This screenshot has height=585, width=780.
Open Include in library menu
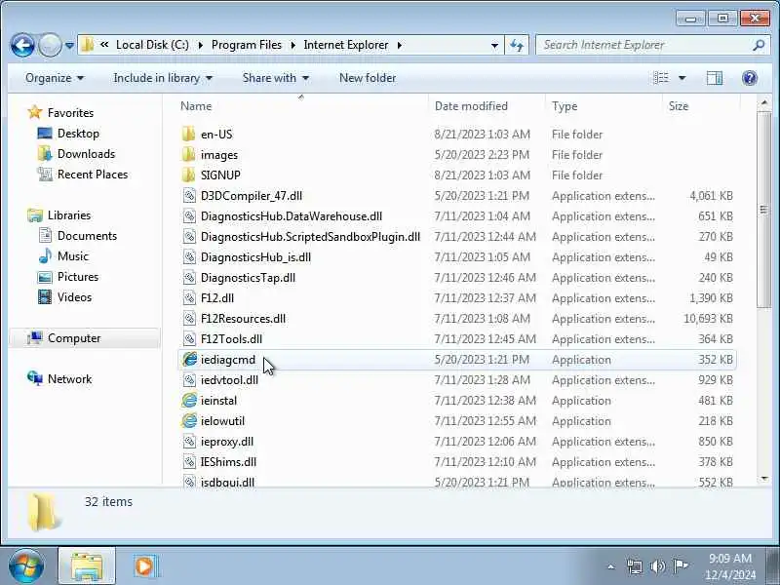click(163, 78)
